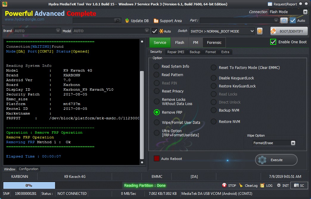Screen dimensions: 311x199
Task: Click the orange Auto star icon
Action: tap(161, 31)
